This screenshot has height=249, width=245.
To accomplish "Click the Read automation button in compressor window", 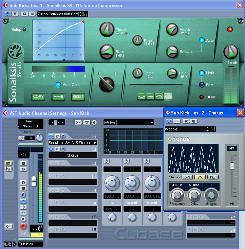I will coord(24,14).
